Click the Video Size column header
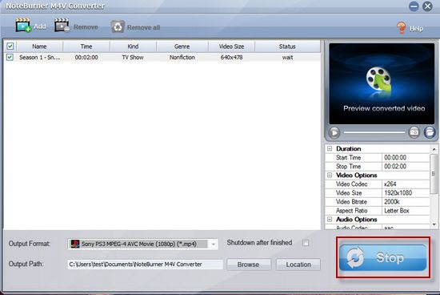440x295 pixels. coord(231,46)
